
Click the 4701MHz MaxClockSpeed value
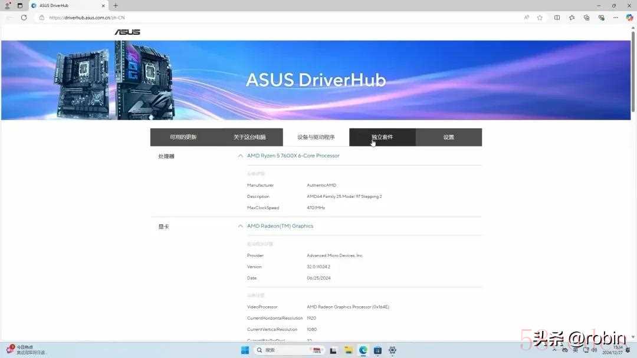pyautogui.click(x=316, y=208)
